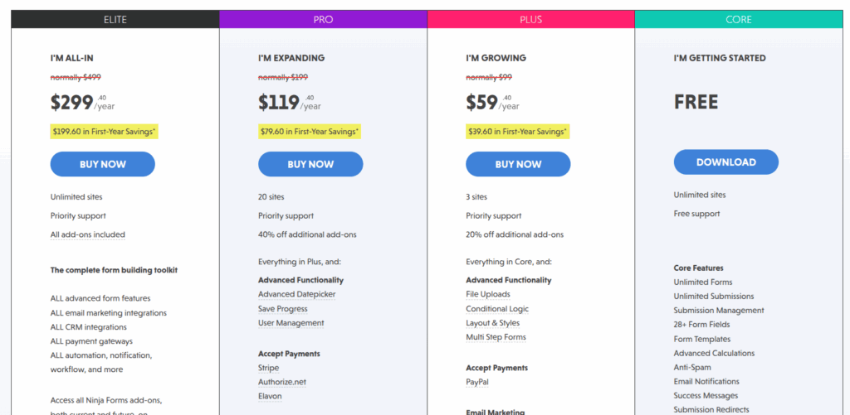This screenshot has height=415, width=850.
Task: Select the PLUS plan header tab
Action: (x=531, y=18)
